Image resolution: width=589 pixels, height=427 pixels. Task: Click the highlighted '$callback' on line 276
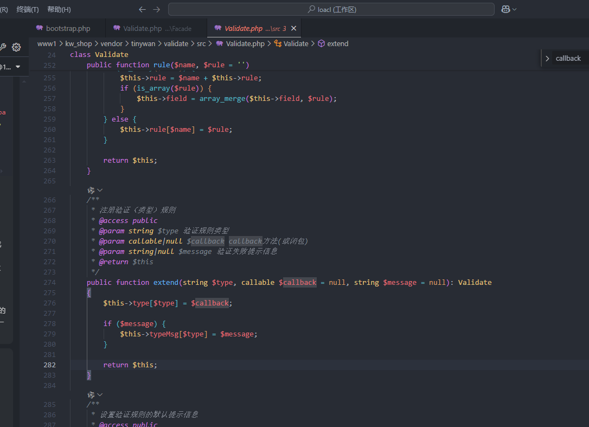tap(210, 303)
